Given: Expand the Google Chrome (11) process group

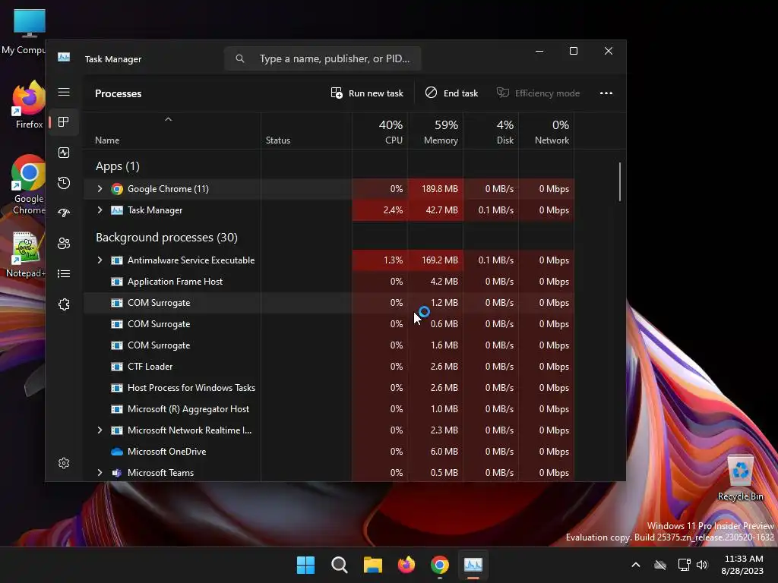Looking at the screenshot, I should pyautogui.click(x=100, y=189).
